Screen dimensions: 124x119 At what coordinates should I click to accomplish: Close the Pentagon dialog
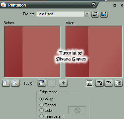click(x=122, y=5)
